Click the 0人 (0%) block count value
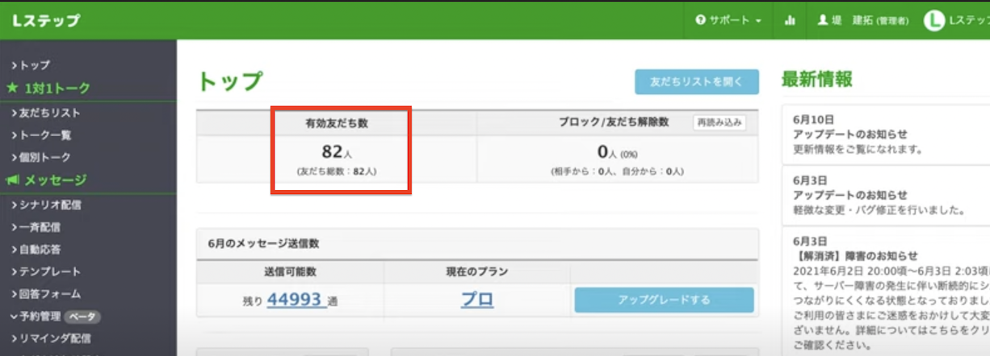Image resolution: width=990 pixels, height=356 pixels. click(x=617, y=152)
